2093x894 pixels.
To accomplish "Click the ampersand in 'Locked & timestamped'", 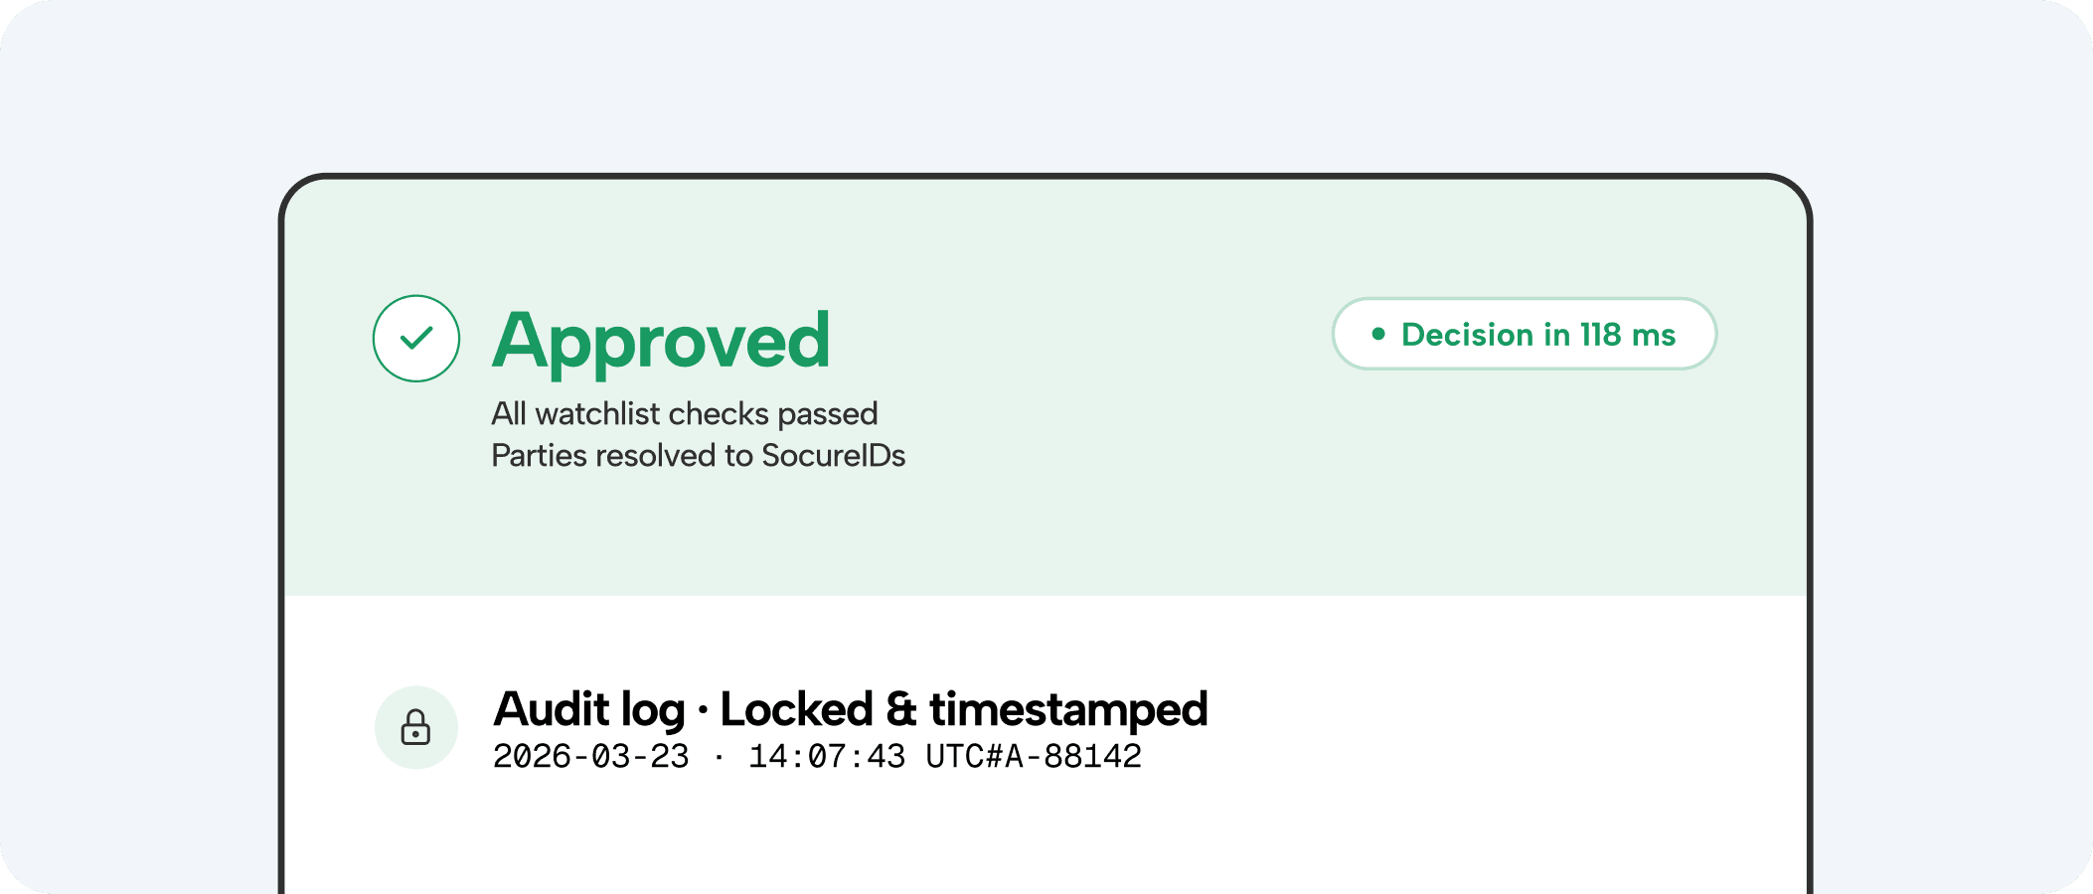I will point(900,709).
